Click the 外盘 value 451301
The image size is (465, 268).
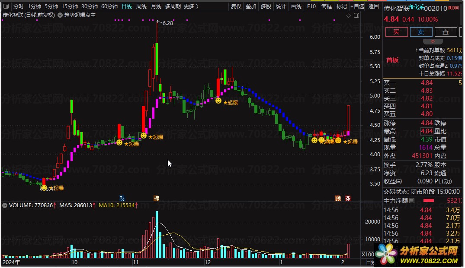[x=422, y=156]
